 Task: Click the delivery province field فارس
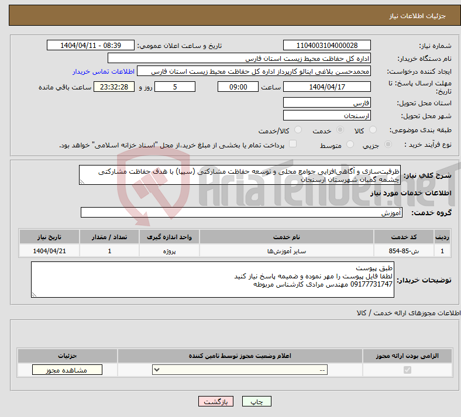tap(326, 102)
